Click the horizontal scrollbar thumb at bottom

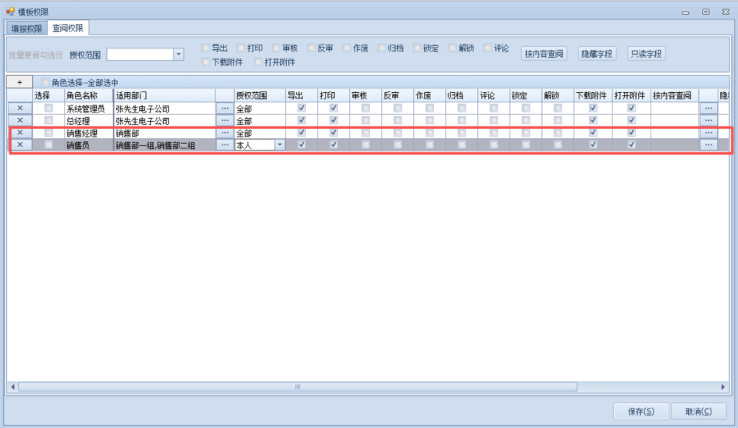tap(297, 387)
